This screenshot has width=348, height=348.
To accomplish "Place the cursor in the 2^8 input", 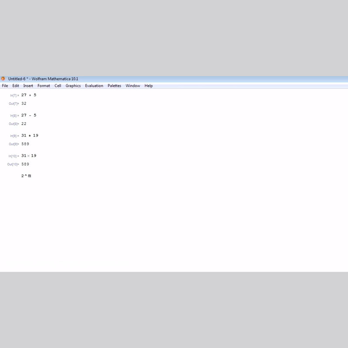I will 26,176.
